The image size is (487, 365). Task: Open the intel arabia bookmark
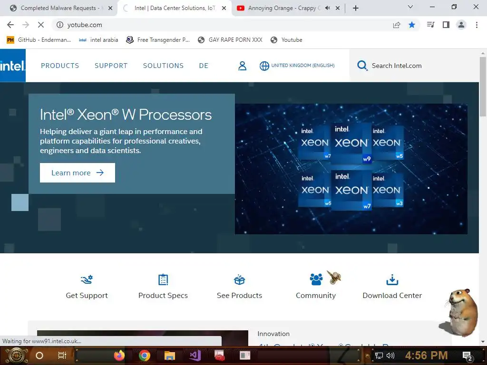click(98, 40)
